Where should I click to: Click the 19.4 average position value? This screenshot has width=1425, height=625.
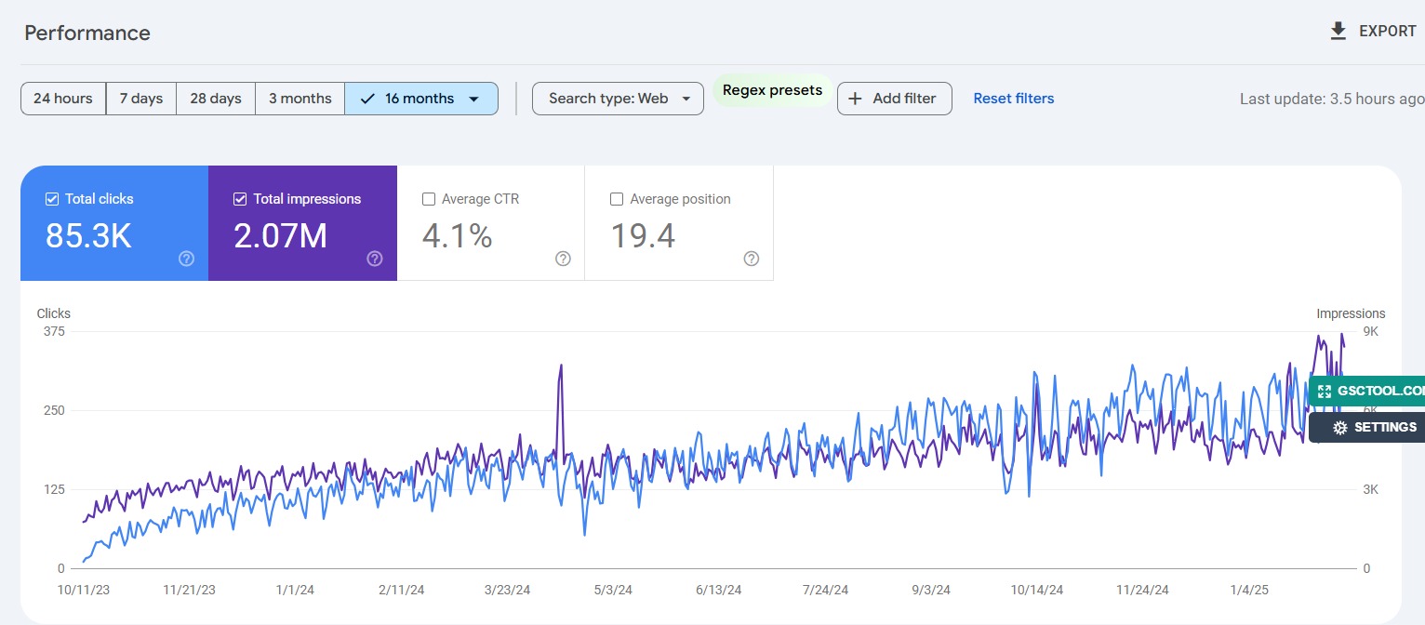(643, 236)
